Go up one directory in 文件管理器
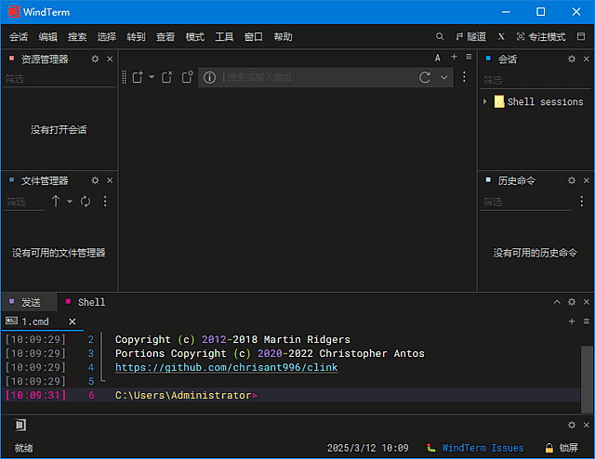This screenshot has height=459, width=595. pos(56,201)
